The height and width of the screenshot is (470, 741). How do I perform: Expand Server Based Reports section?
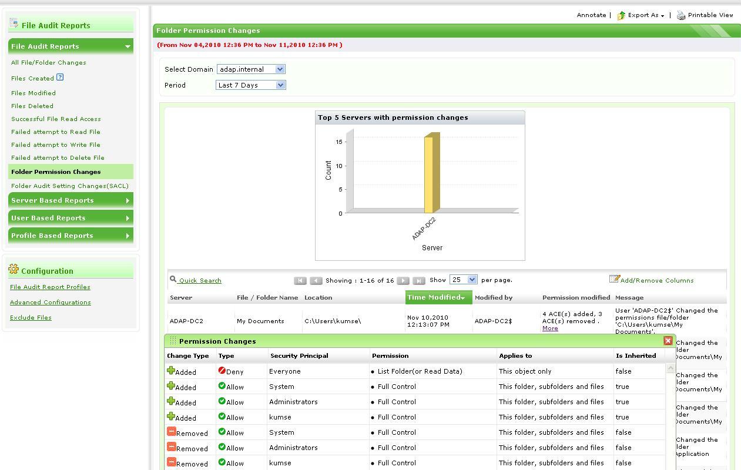(x=71, y=200)
